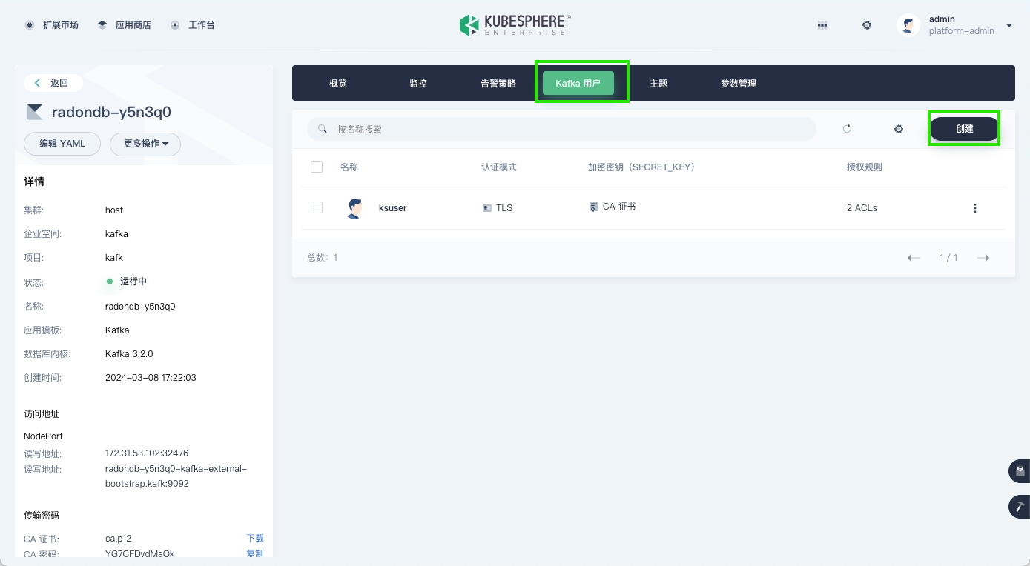Viewport: 1030px width, 566px height.
Task: Click the refresh icon beside search bar
Action: point(846,129)
